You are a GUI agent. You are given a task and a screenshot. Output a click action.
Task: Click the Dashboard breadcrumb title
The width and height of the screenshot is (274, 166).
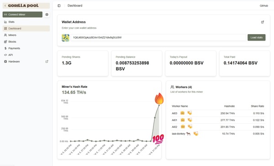coord(75,5)
